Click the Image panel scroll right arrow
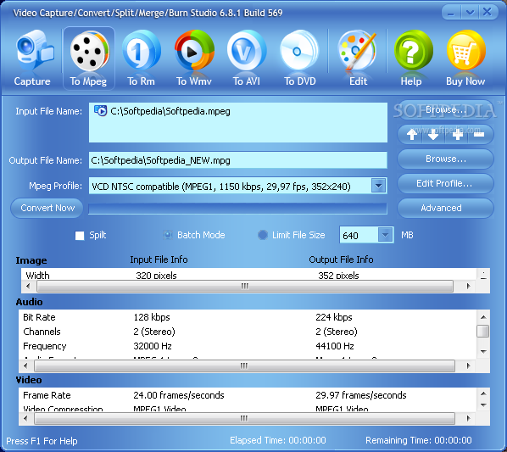The height and width of the screenshot is (452, 507). 468,286
